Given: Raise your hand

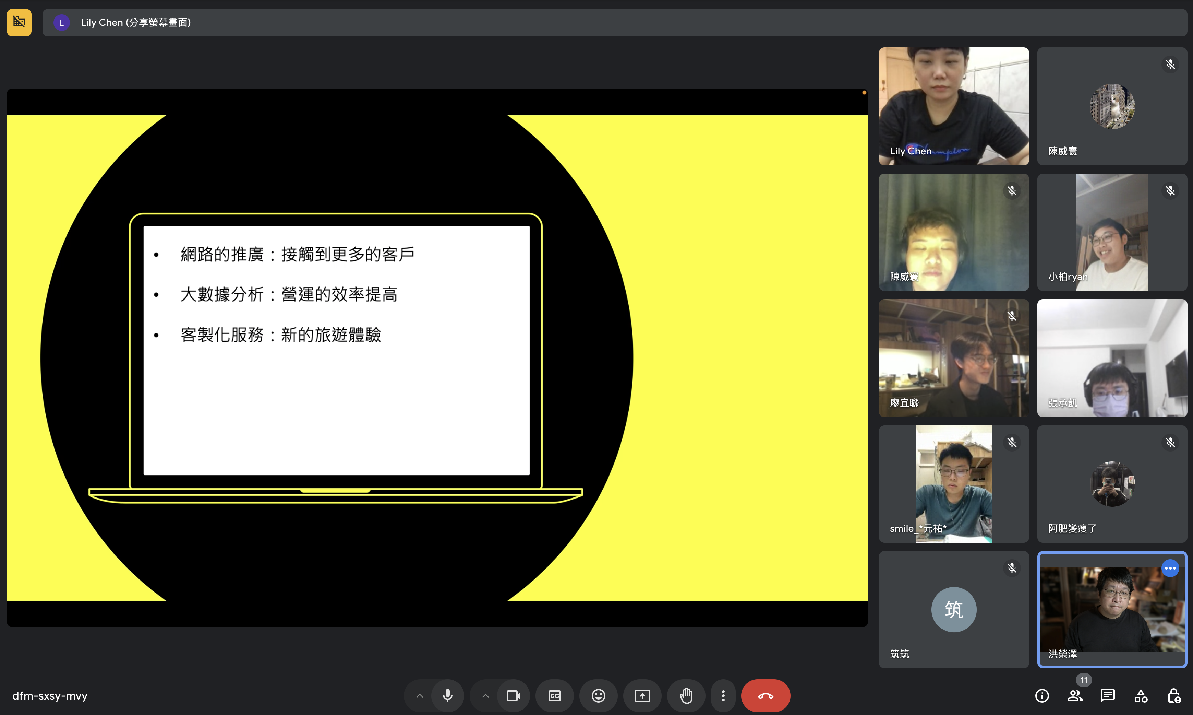Looking at the screenshot, I should click(686, 695).
